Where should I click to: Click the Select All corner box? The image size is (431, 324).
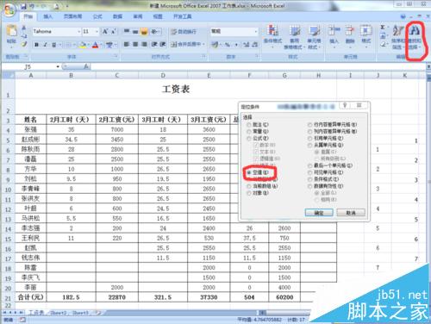[8, 76]
